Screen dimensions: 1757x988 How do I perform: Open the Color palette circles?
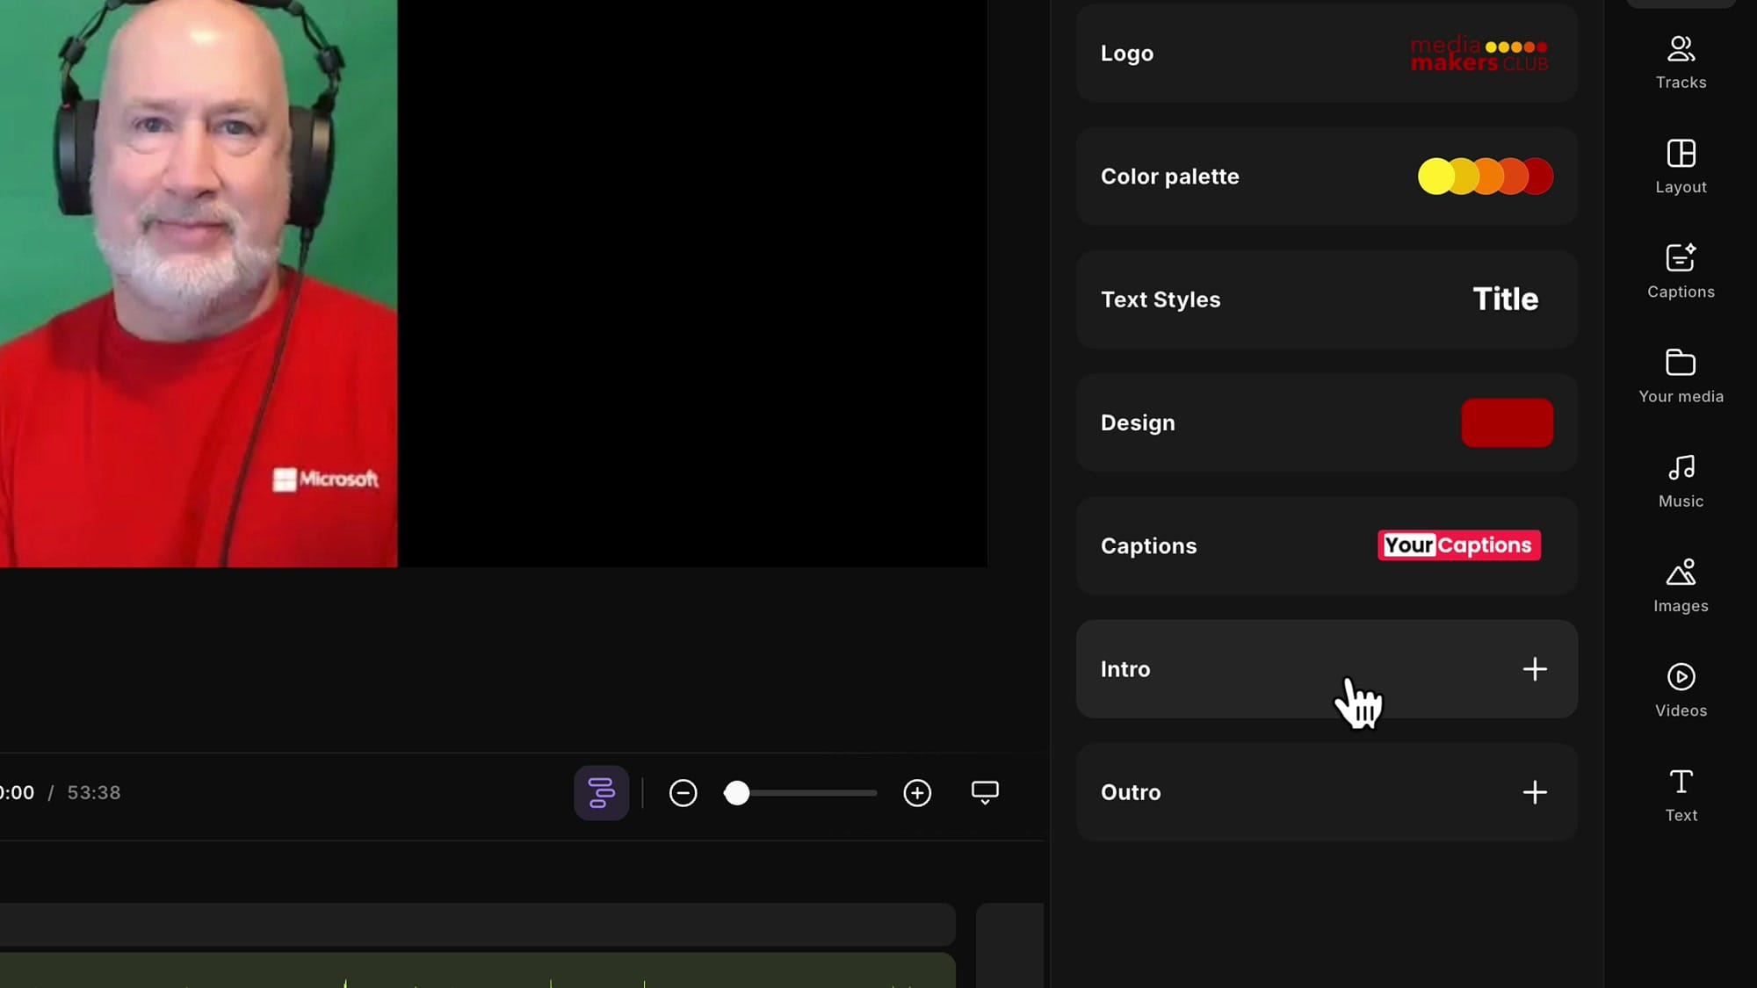[1485, 177]
